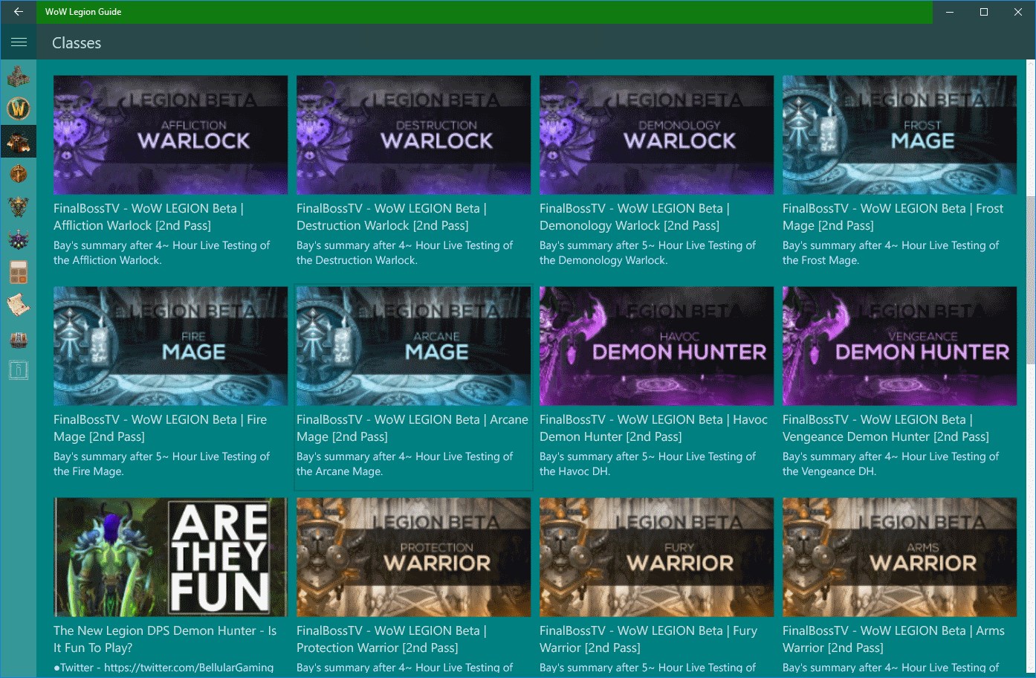This screenshot has height=678, width=1036.
Task: Open the Arms Warrior video thumbnail
Action: click(x=899, y=557)
